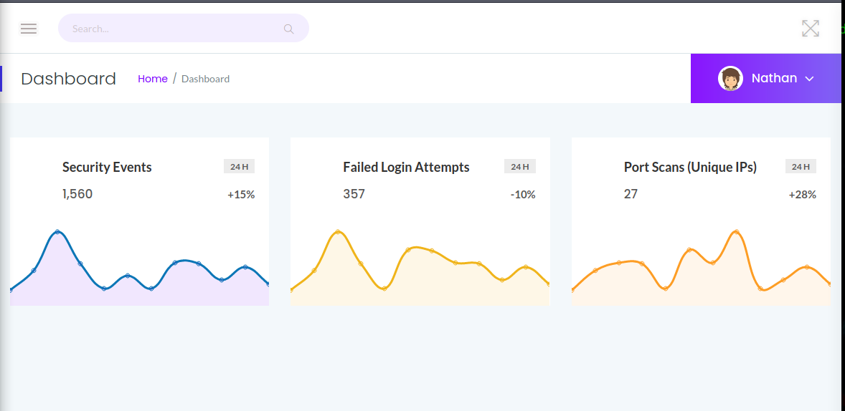This screenshot has width=845, height=411.
Task: Go to the Home breadcrumb link
Action: point(153,79)
